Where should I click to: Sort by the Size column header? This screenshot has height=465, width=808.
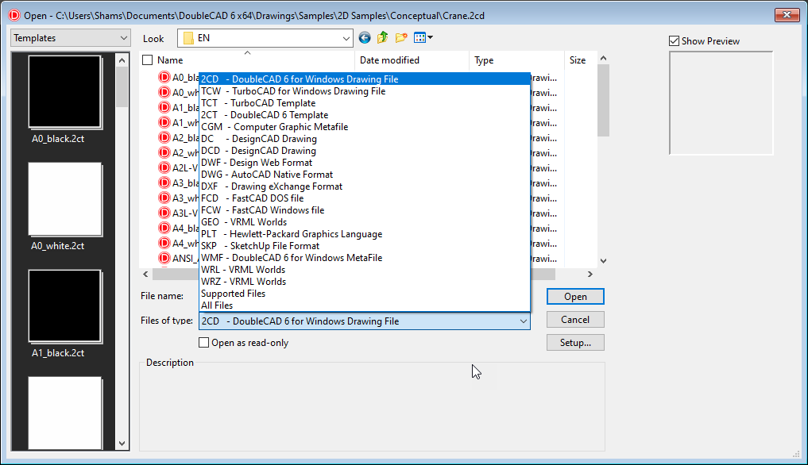[x=577, y=60]
